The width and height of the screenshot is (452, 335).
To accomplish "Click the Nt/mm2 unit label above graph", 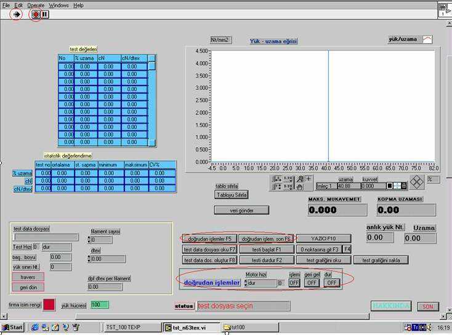I will tap(221, 40).
